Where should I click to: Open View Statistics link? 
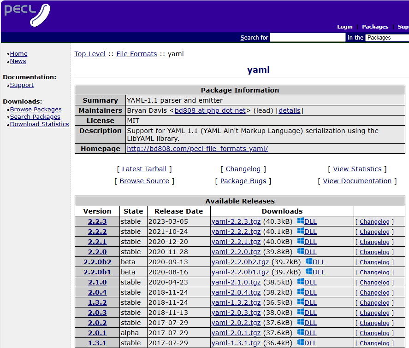coord(357,169)
